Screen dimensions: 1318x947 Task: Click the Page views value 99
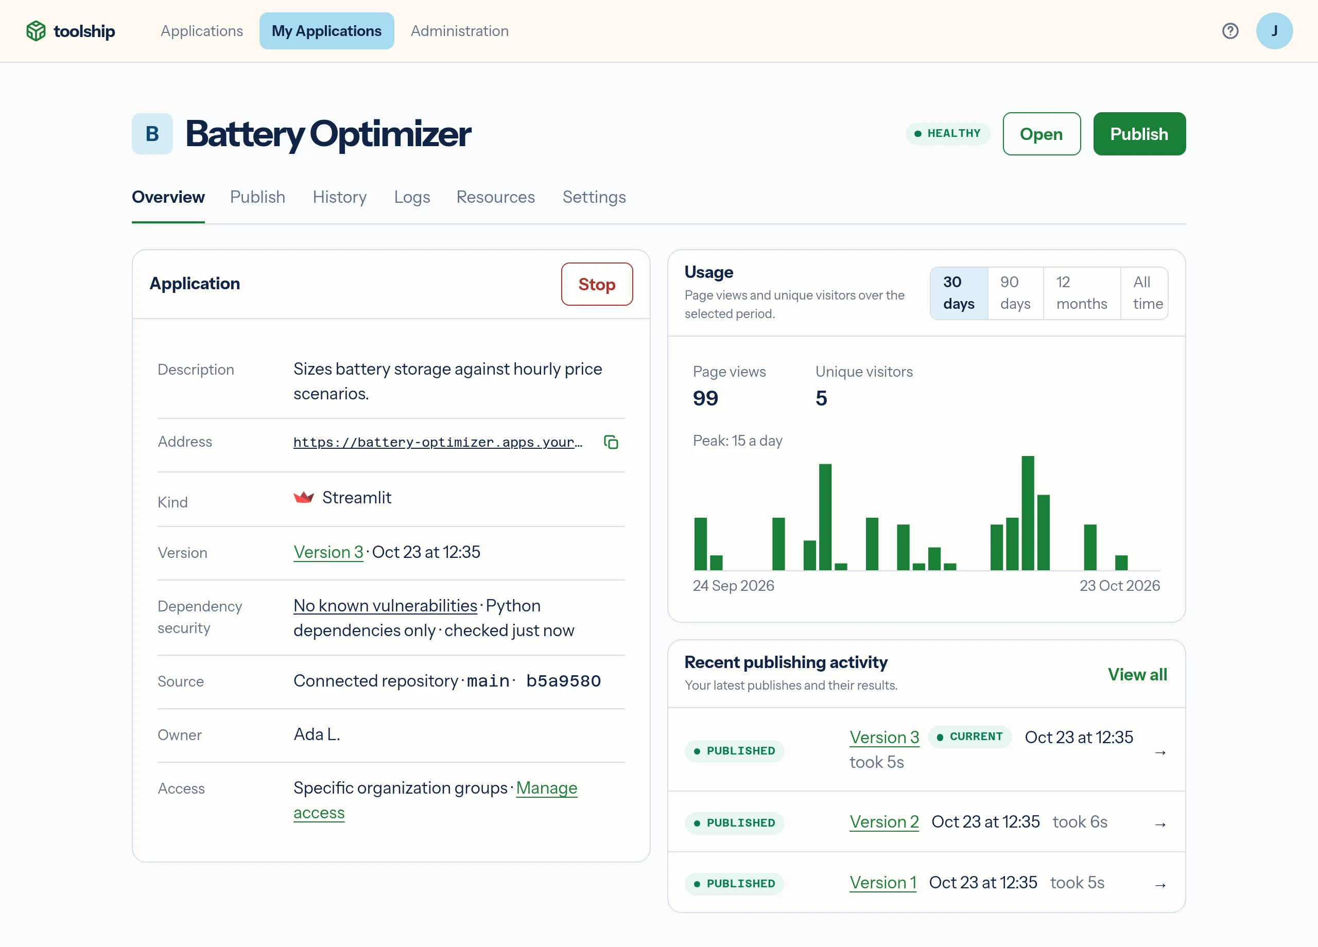pyautogui.click(x=705, y=398)
